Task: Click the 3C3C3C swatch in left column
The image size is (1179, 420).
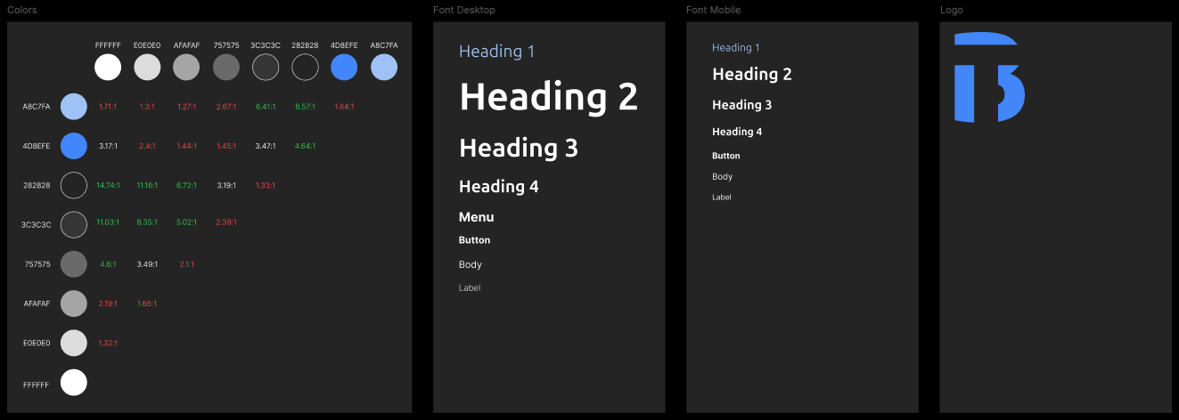Action: point(74,224)
